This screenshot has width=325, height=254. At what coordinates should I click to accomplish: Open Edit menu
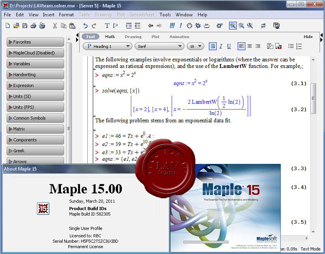pos(20,15)
